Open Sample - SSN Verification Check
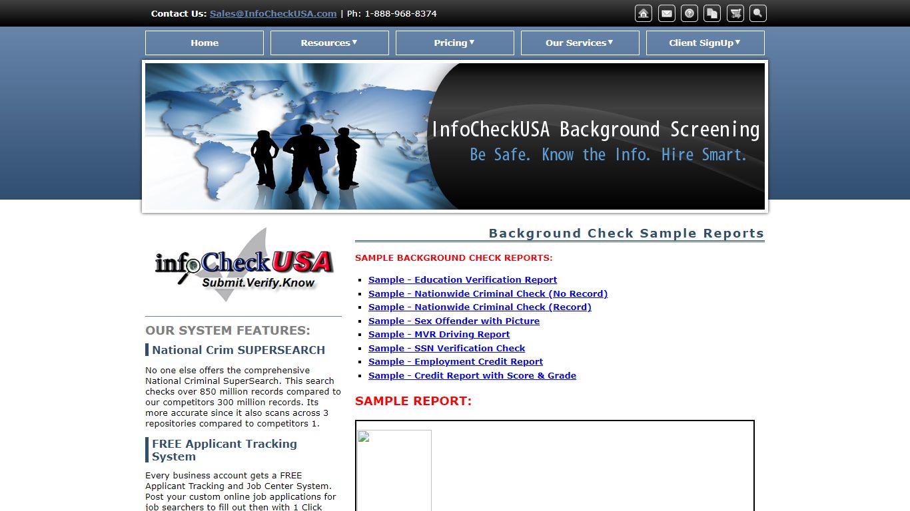The image size is (910, 511). [446, 348]
